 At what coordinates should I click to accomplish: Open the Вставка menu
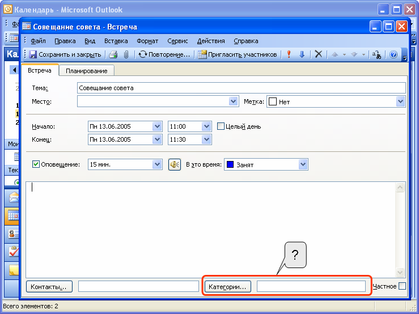point(116,41)
